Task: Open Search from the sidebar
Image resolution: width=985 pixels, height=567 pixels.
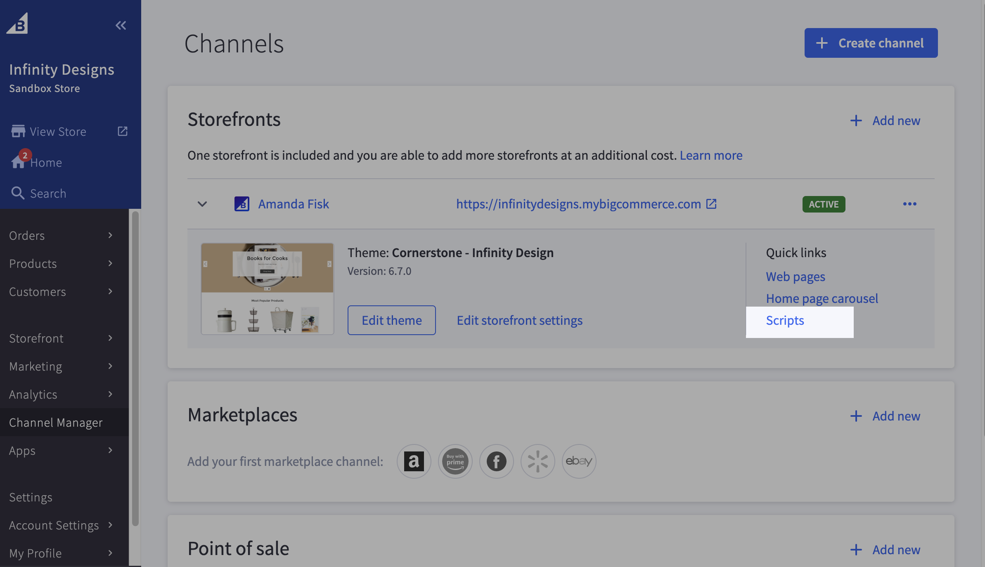Action: [x=47, y=193]
